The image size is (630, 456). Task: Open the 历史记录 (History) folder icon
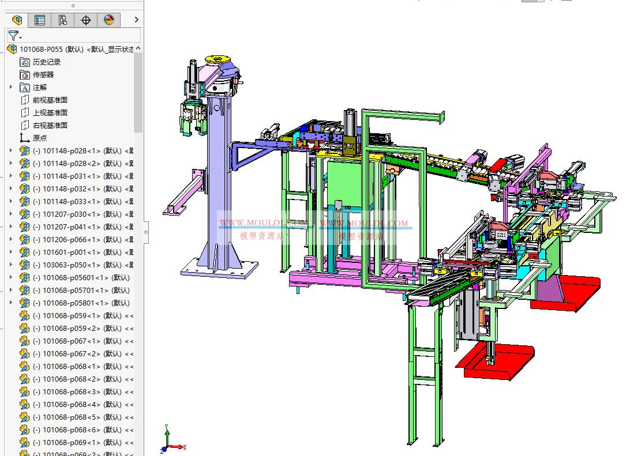[x=25, y=62]
